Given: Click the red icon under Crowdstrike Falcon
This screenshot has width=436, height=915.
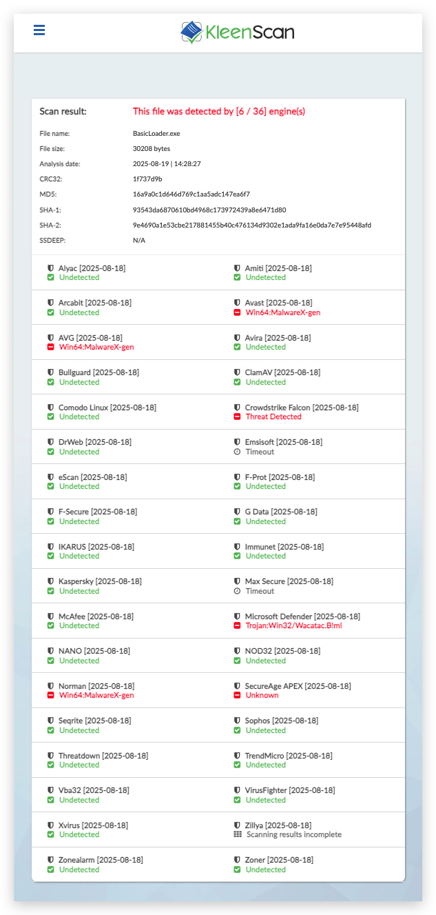Looking at the screenshot, I should point(237,416).
